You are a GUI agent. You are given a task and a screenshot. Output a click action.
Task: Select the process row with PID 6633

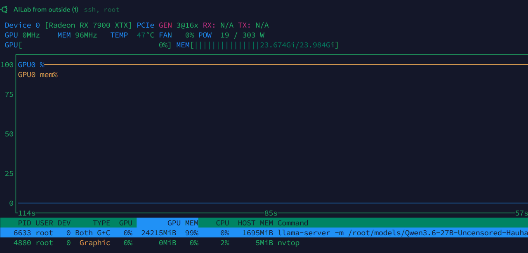click(x=264, y=233)
